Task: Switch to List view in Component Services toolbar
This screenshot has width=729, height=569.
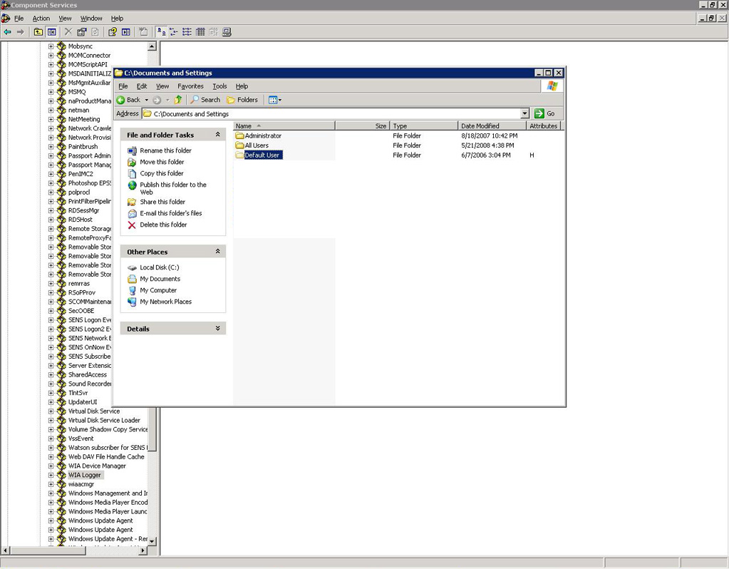Action: (187, 32)
